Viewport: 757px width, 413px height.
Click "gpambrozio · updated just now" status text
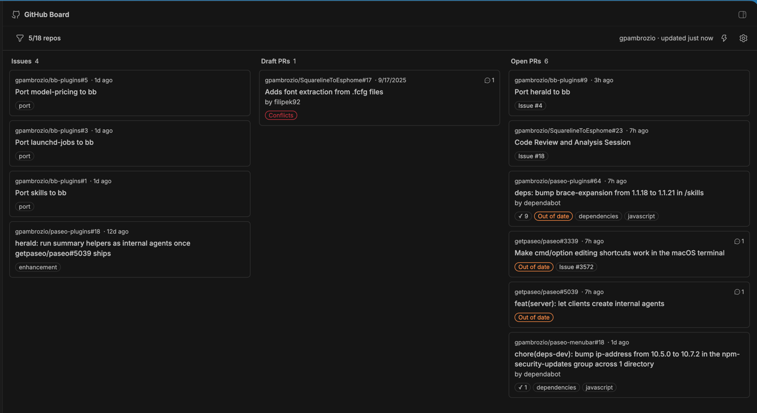tap(666, 38)
